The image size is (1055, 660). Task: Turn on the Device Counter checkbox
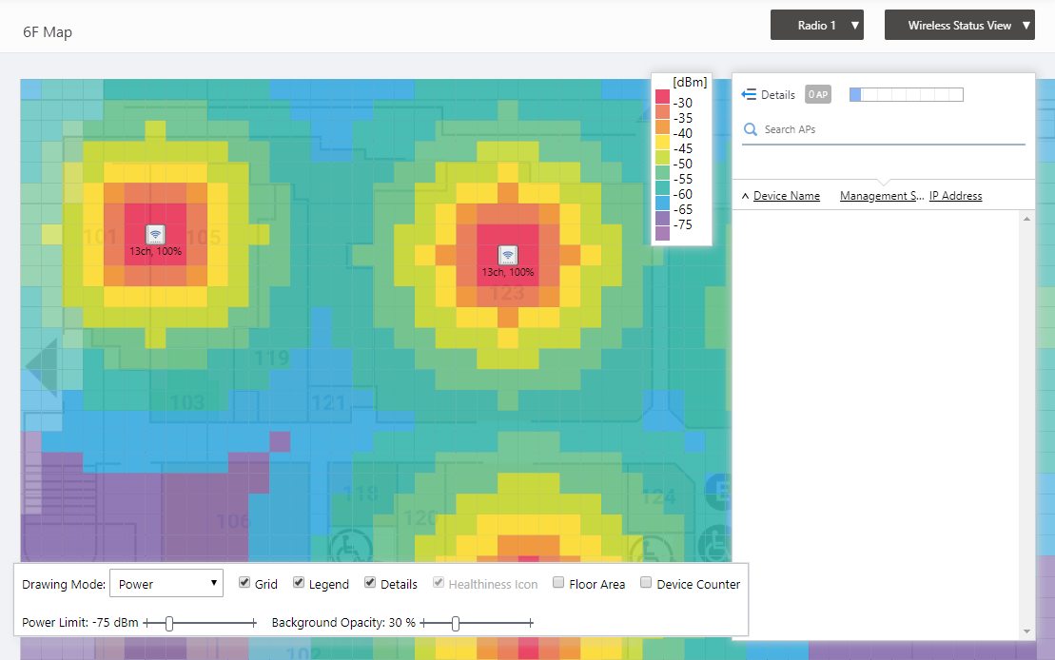click(x=646, y=583)
